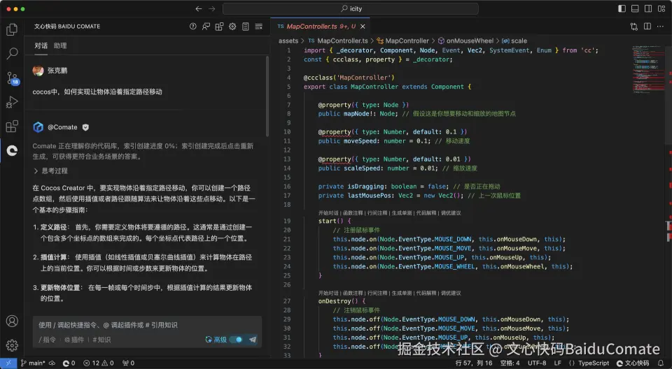The image size is (672, 369).
Task: Click 调优建议 above onDestroy()
Action: [451, 294]
